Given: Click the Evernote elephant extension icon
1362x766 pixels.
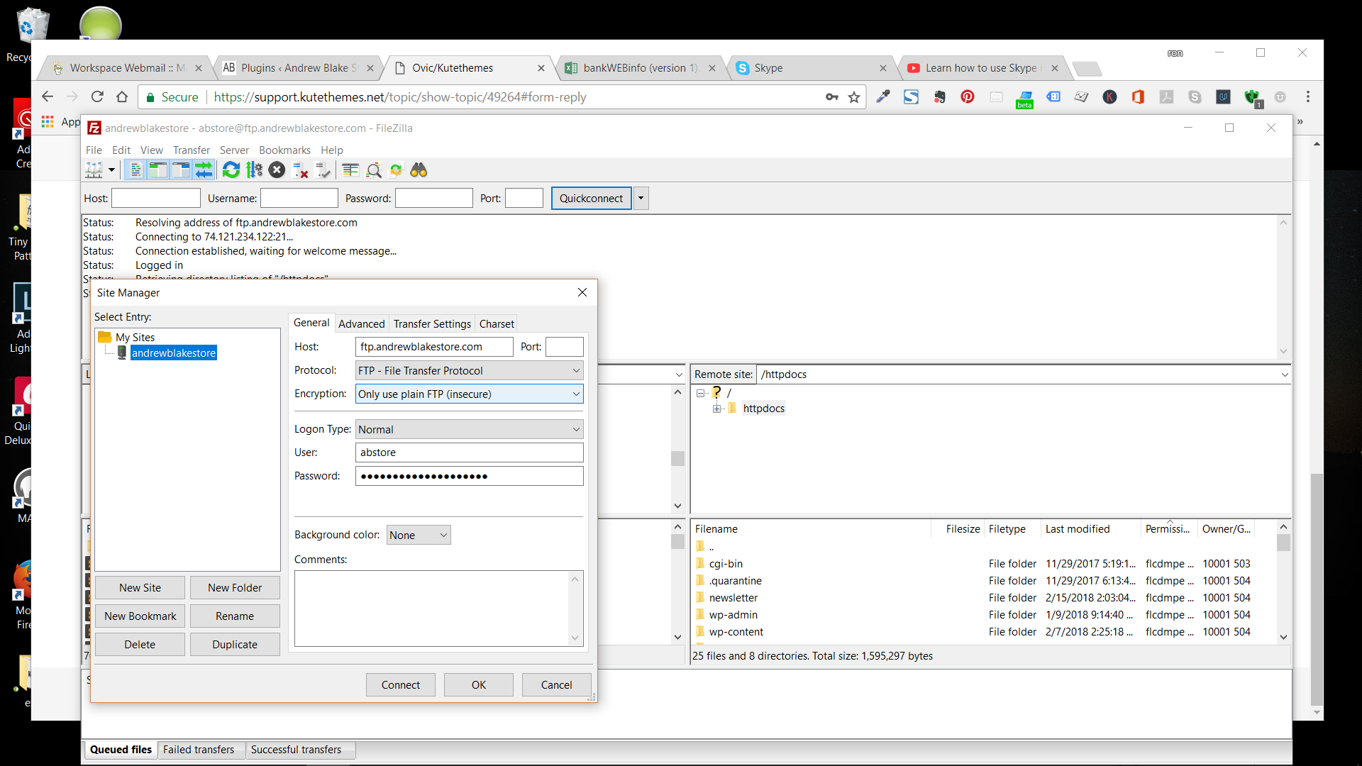Looking at the screenshot, I should click(x=939, y=97).
